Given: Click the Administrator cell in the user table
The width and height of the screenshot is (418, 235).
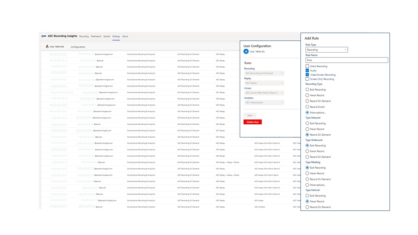Looking at the screenshot, I should click(260, 207).
